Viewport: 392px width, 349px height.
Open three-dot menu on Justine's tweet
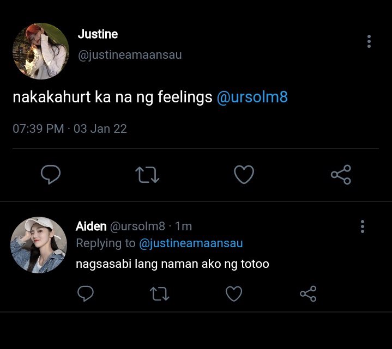tap(369, 41)
